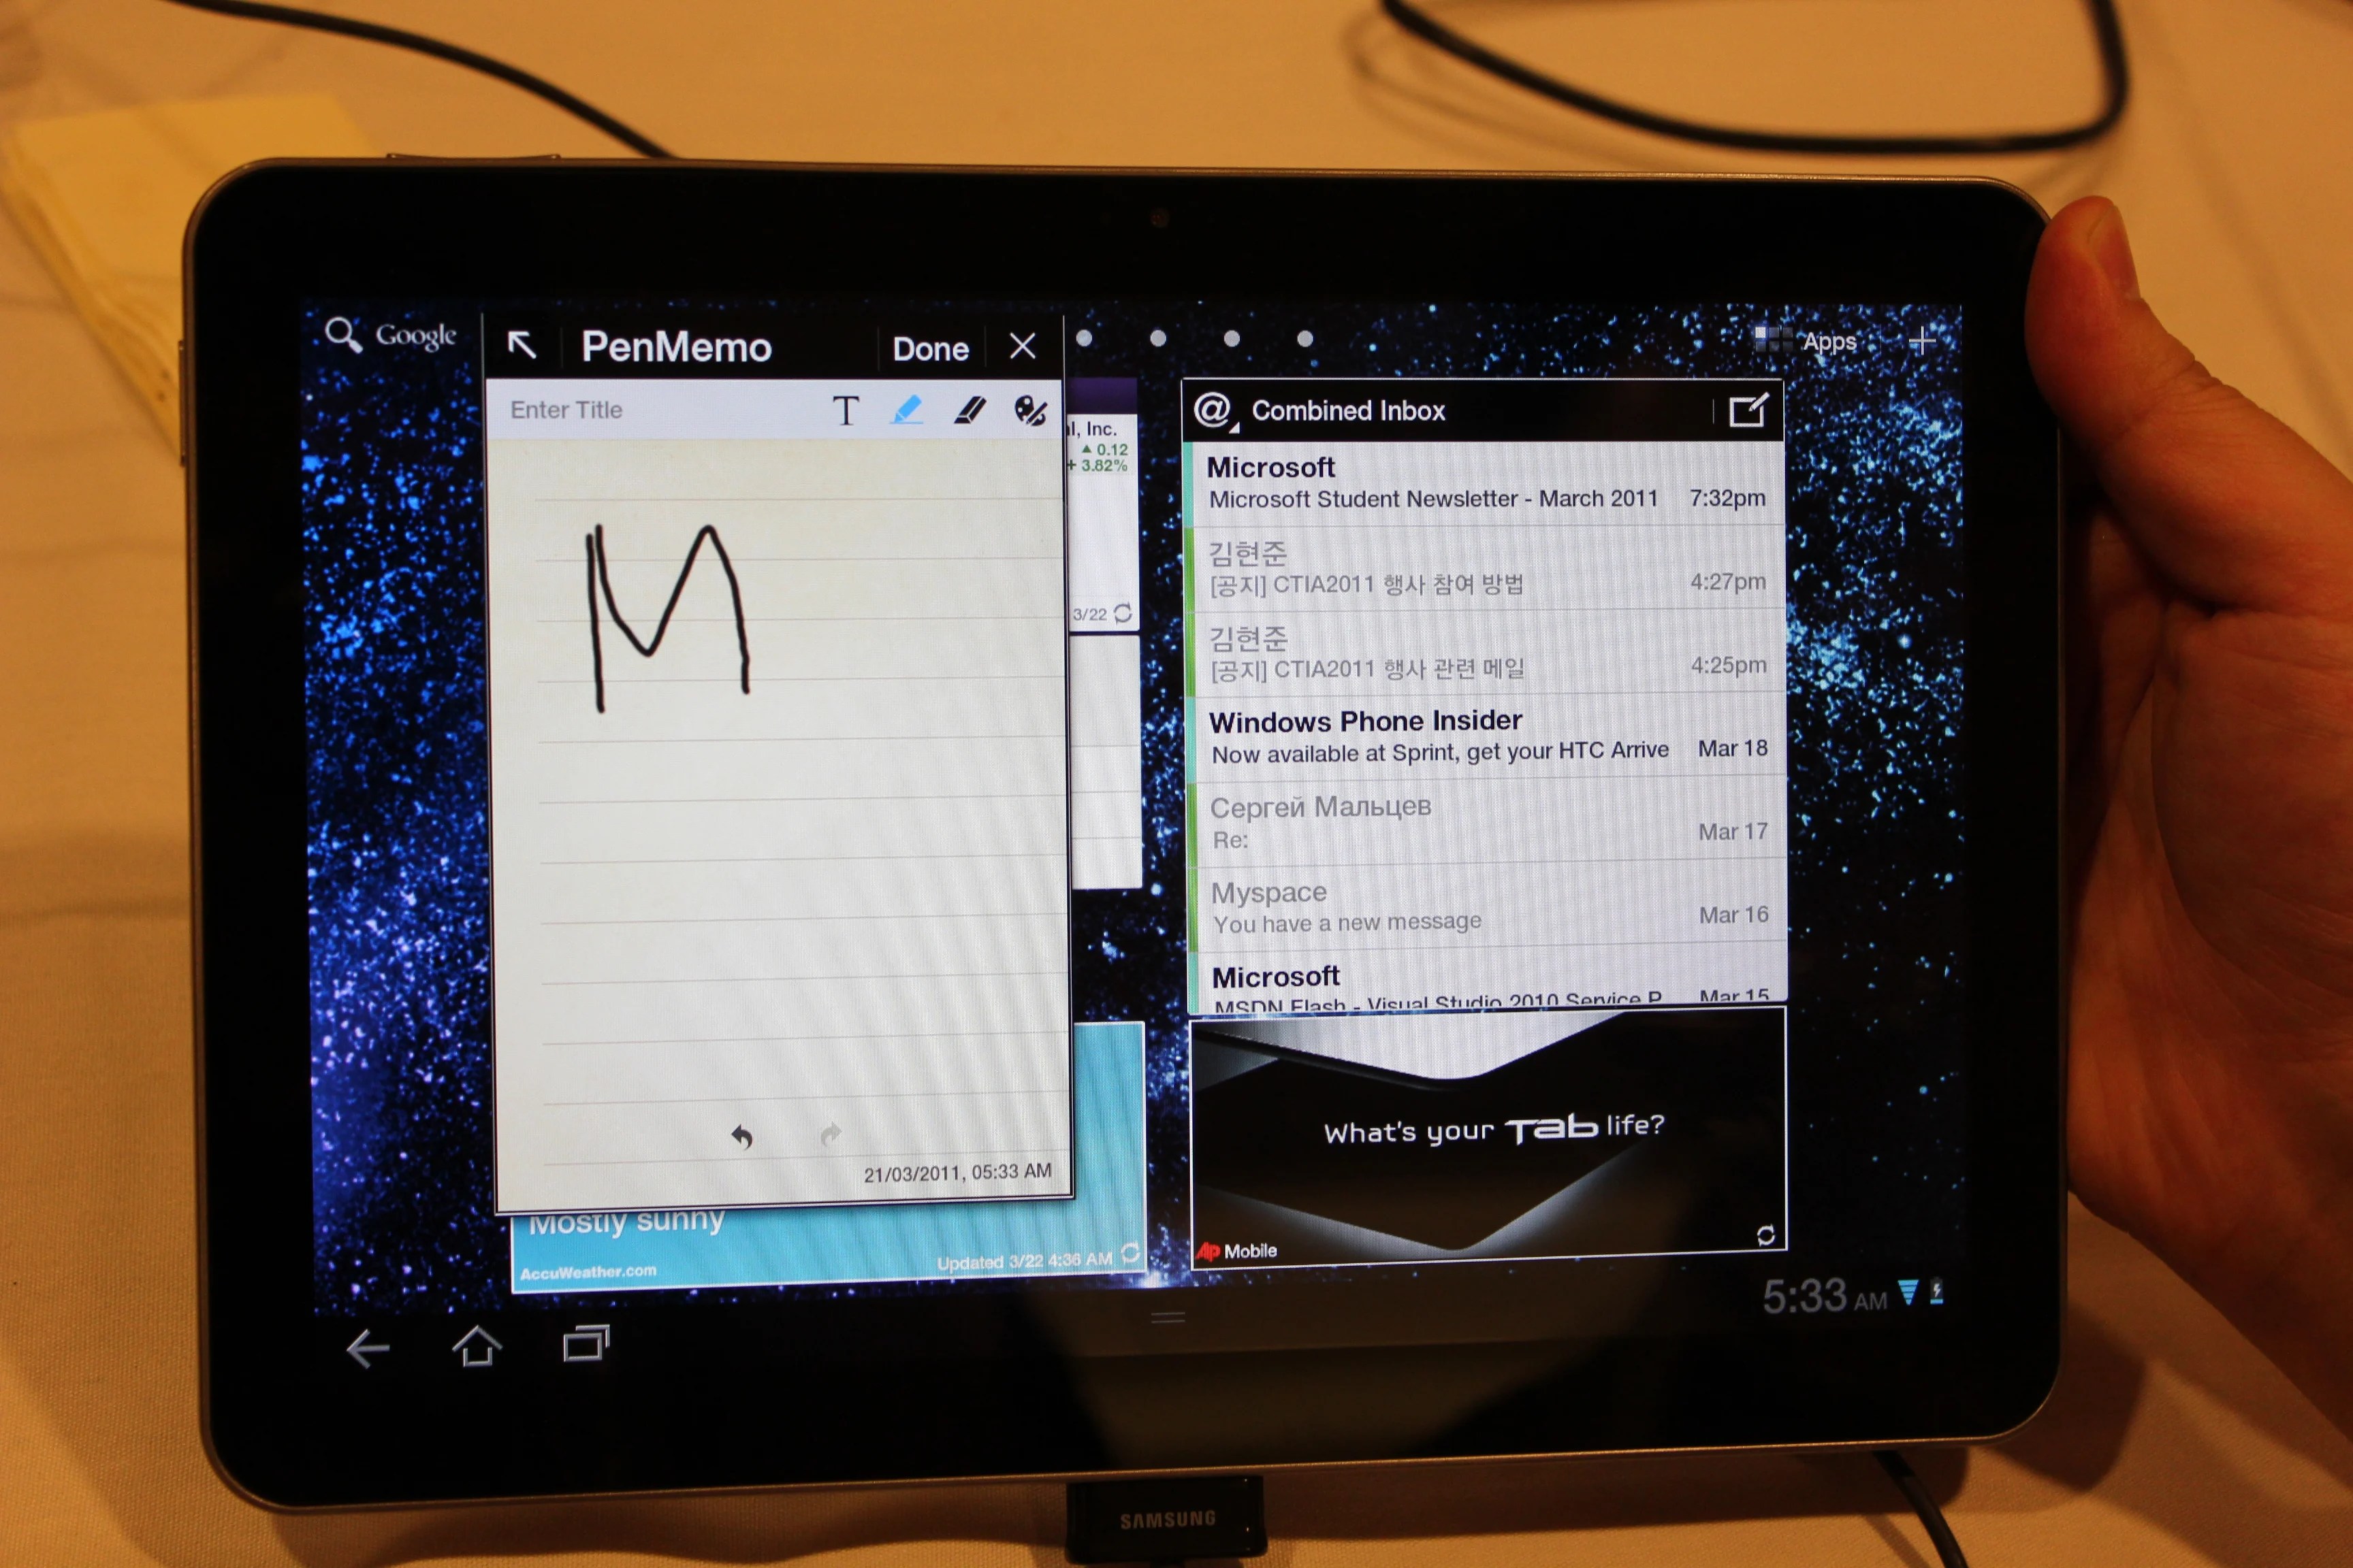Open Microsoft Student Newsletter March 2011 email
The image size is (2353, 1568).
pyautogui.click(x=1485, y=483)
